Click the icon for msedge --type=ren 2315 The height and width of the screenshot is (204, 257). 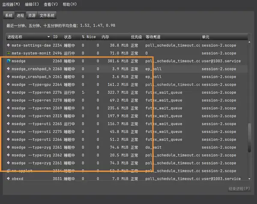pos(9,116)
